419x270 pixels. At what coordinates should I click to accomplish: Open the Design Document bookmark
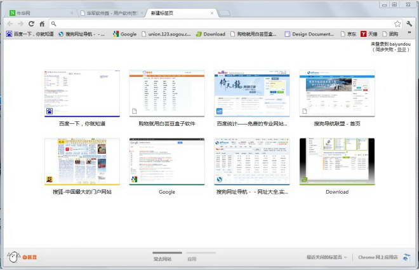pyautogui.click(x=309, y=34)
